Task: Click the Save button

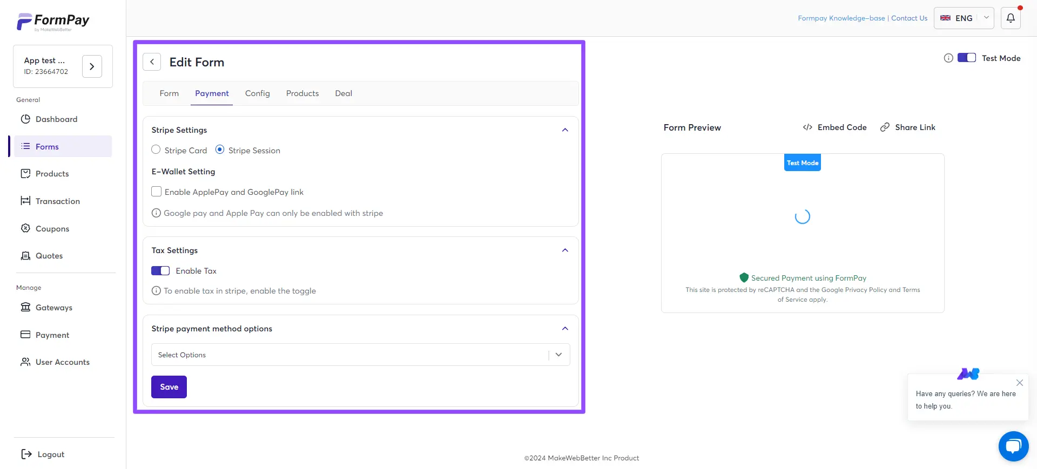Action: click(x=169, y=387)
